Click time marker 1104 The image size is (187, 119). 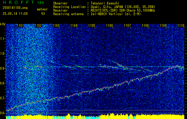click(74, 26)
